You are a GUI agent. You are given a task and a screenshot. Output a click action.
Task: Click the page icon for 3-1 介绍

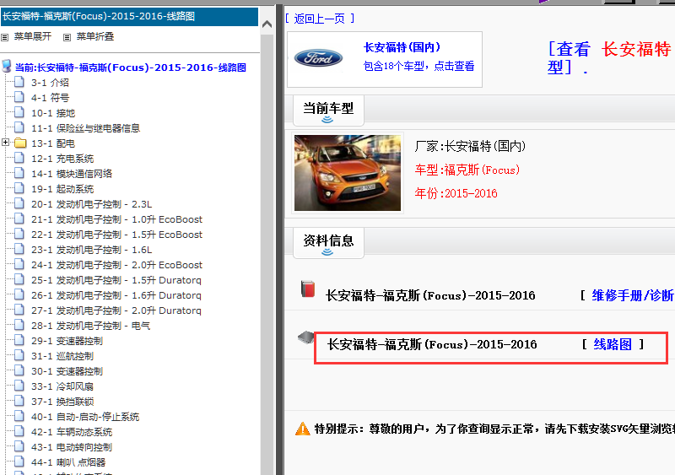point(19,82)
